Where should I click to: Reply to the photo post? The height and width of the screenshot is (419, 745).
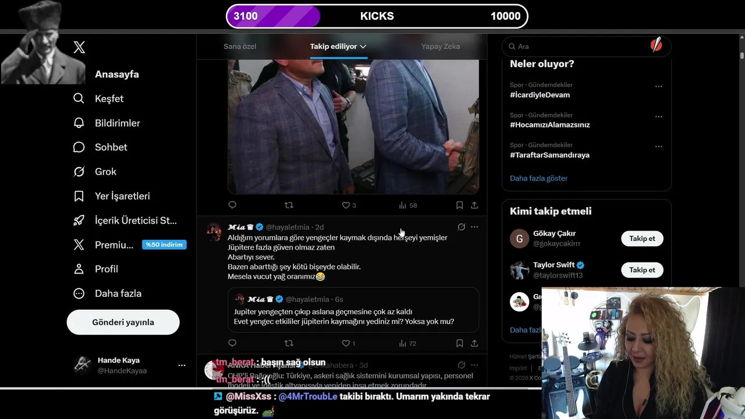(x=232, y=205)
